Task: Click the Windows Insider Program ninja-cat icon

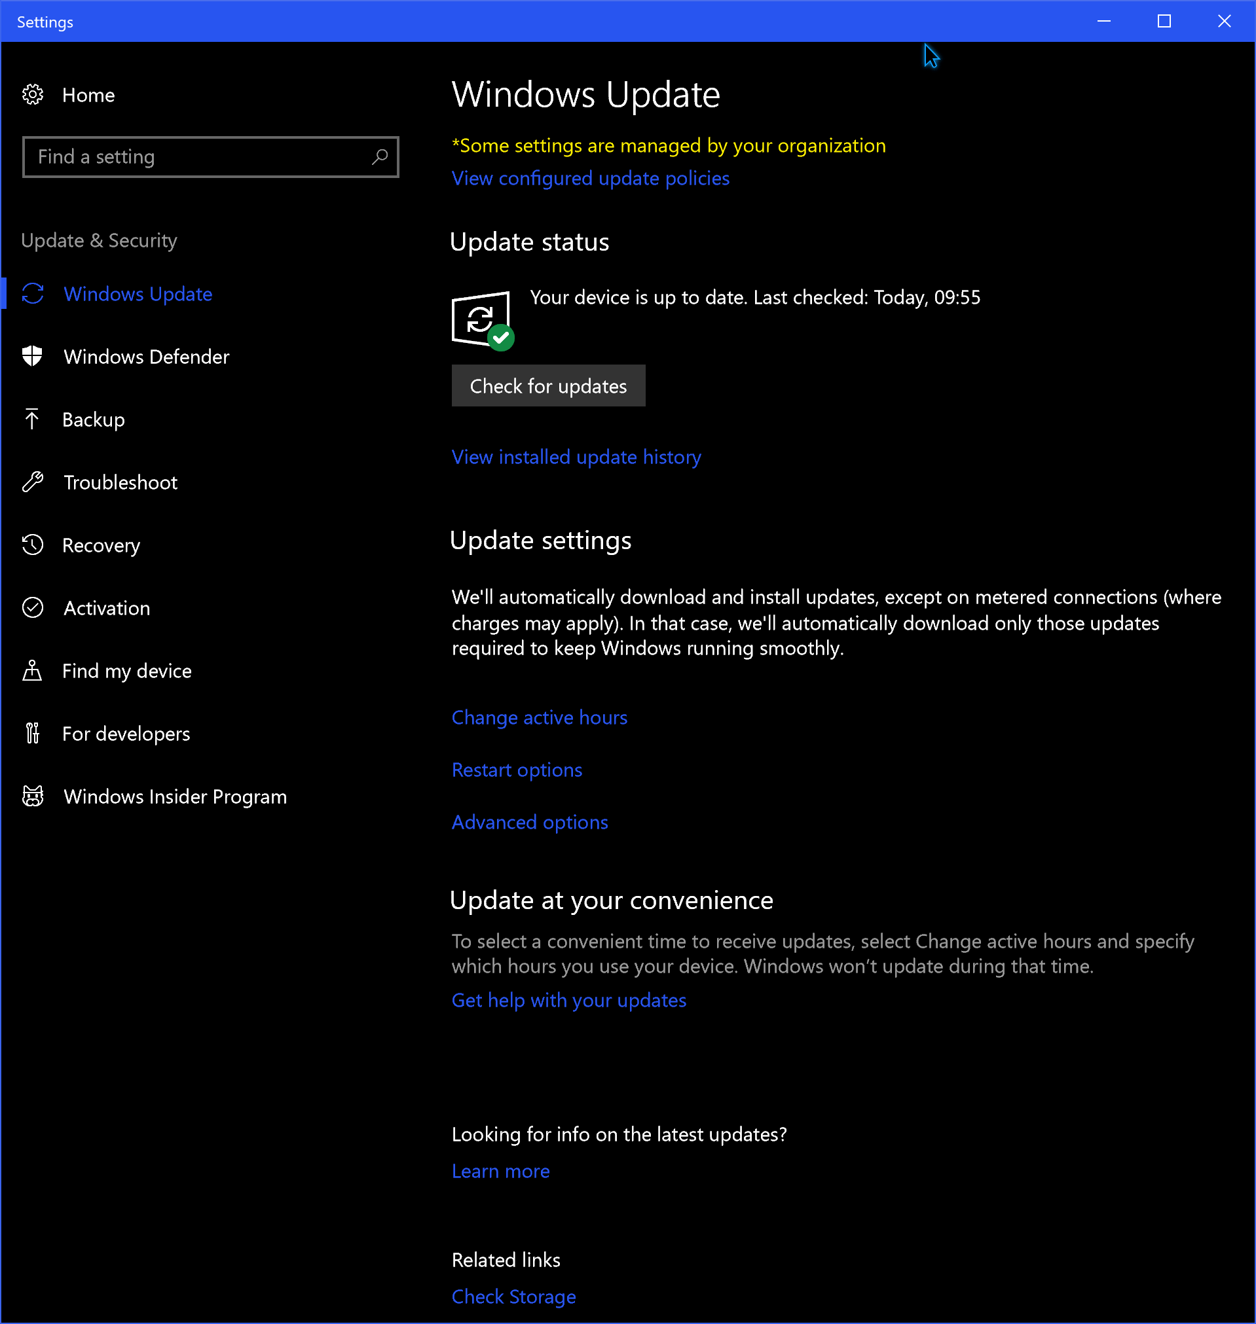Action: pos(32,795)
